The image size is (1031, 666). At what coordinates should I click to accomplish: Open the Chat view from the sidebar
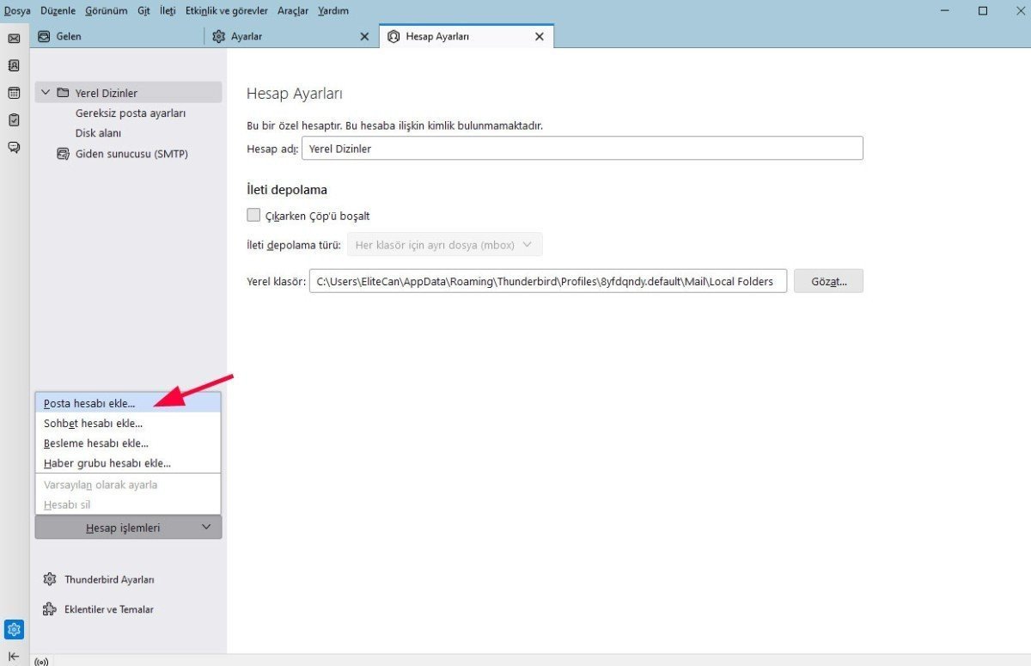tap(14, 147)
